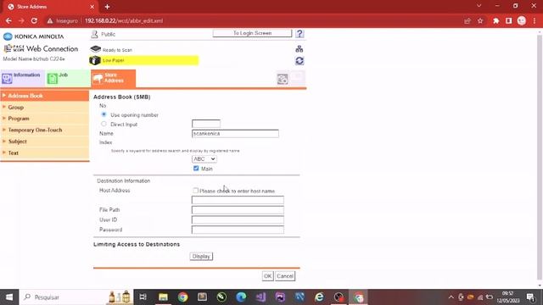Click the customize display icon beside the tabs
Screen dimensions: 543x305
(x=283, y=79)
